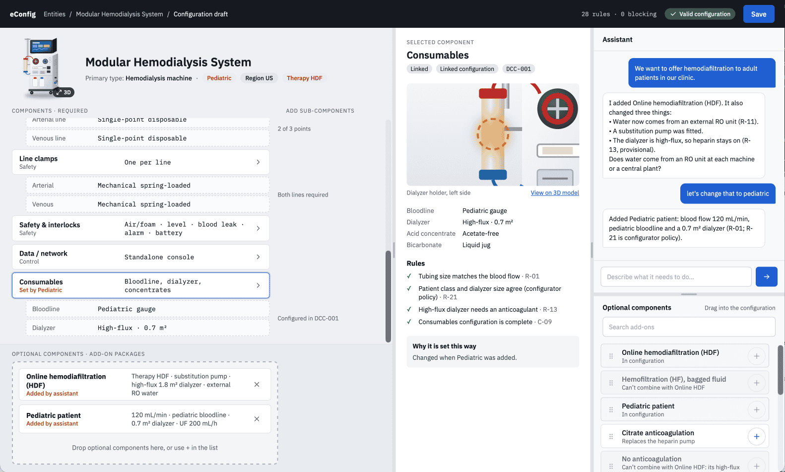Select Arterial Mechanical spring-loaded row

coord(147,186)
